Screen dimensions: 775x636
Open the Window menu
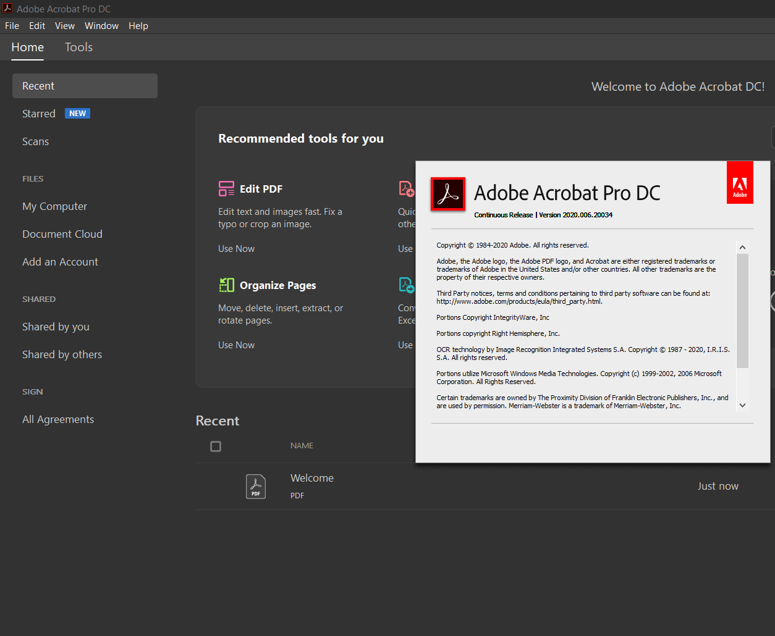pos(101,25)
